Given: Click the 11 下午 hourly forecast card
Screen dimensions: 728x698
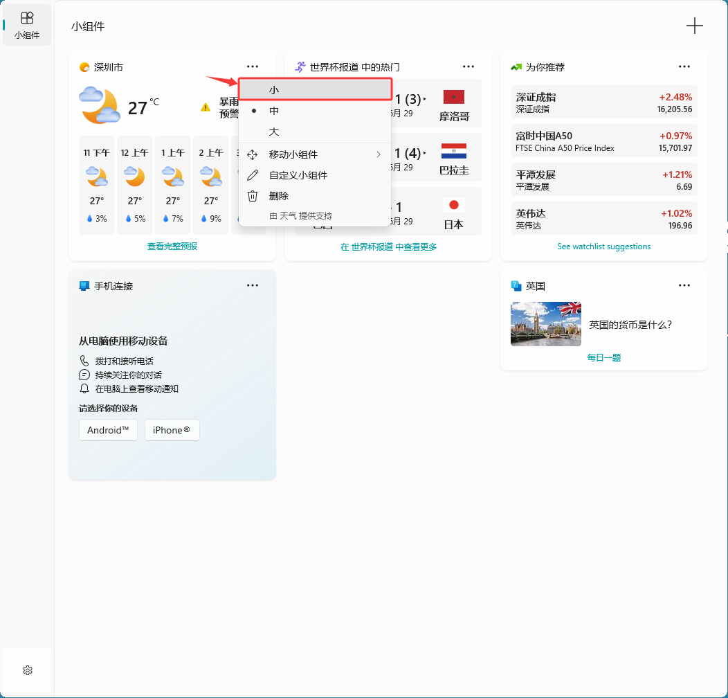Looking at the screenshot, I should [97, 185].
